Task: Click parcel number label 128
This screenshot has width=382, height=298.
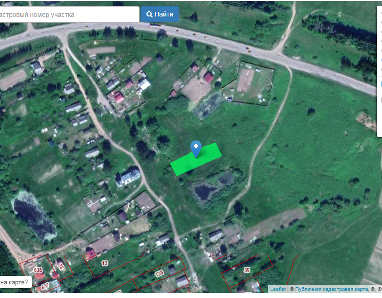Action: coord(159,274)
